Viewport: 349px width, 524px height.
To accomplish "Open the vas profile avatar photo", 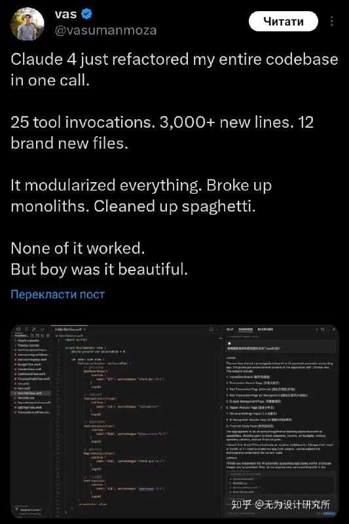I will coord(27,24).
